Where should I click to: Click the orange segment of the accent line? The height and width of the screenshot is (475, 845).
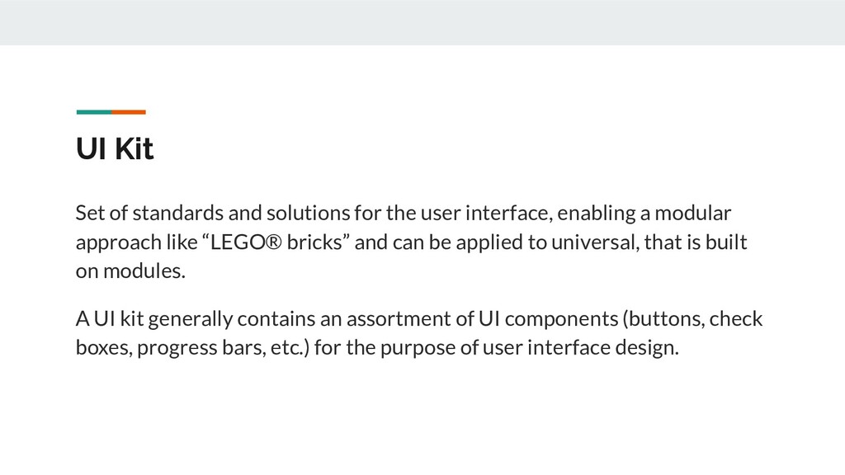pyautogui.click(x=129, y=111)
